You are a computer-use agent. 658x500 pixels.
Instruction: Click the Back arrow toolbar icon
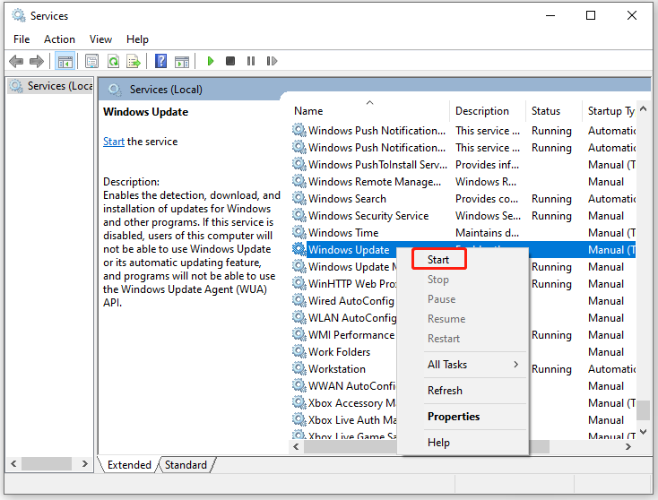click(16, 61)
